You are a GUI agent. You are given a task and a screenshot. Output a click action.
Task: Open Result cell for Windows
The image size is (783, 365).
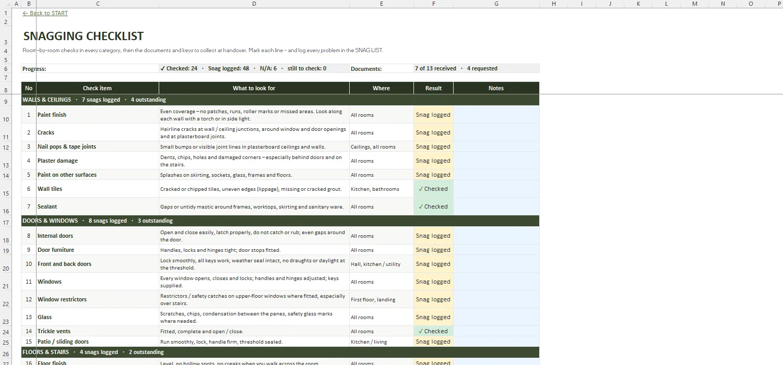(433, 282)
